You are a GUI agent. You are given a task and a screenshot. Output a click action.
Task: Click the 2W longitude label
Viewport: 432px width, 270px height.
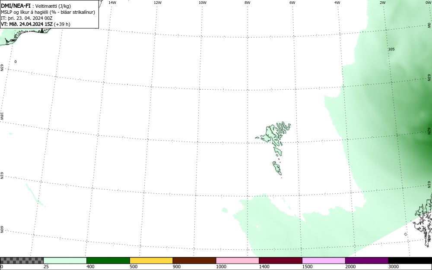click(382, 3)
